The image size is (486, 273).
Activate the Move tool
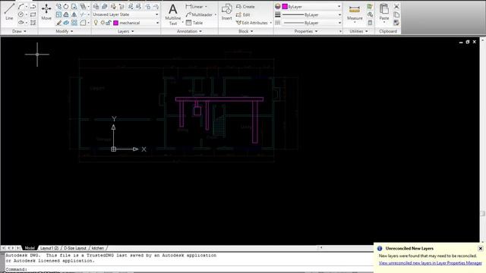coord(46,11)
